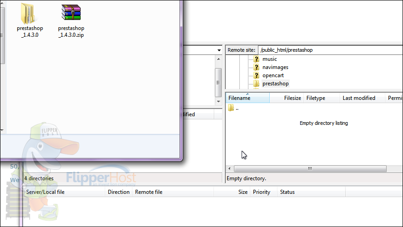Sort remote list by Filetype column
Viewport: 403px width, 227px height.
point(321,98)
